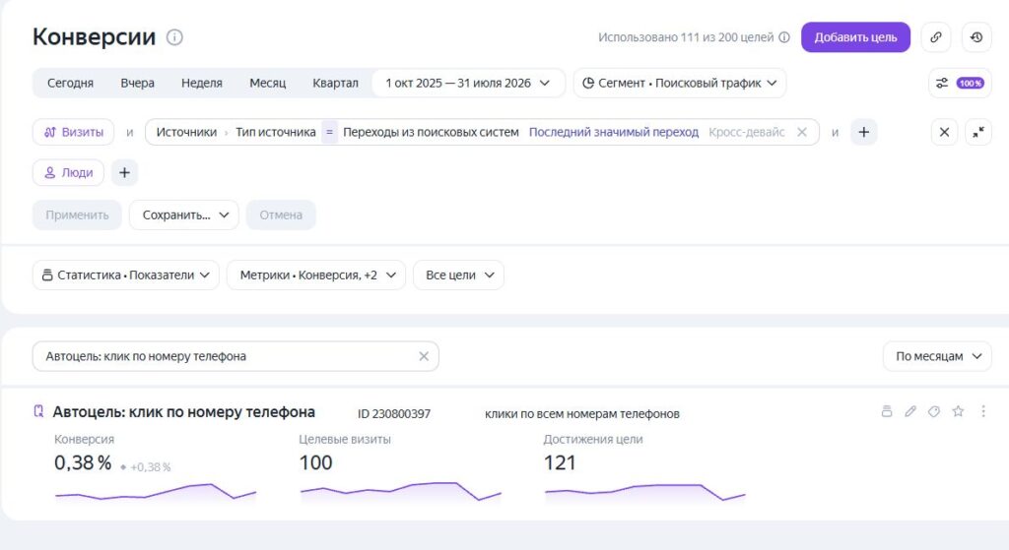The width and height of the screenshot is (1009, 550).
Task: Collapse the segment panel with arrows icon
Action: tap(978, 132)
